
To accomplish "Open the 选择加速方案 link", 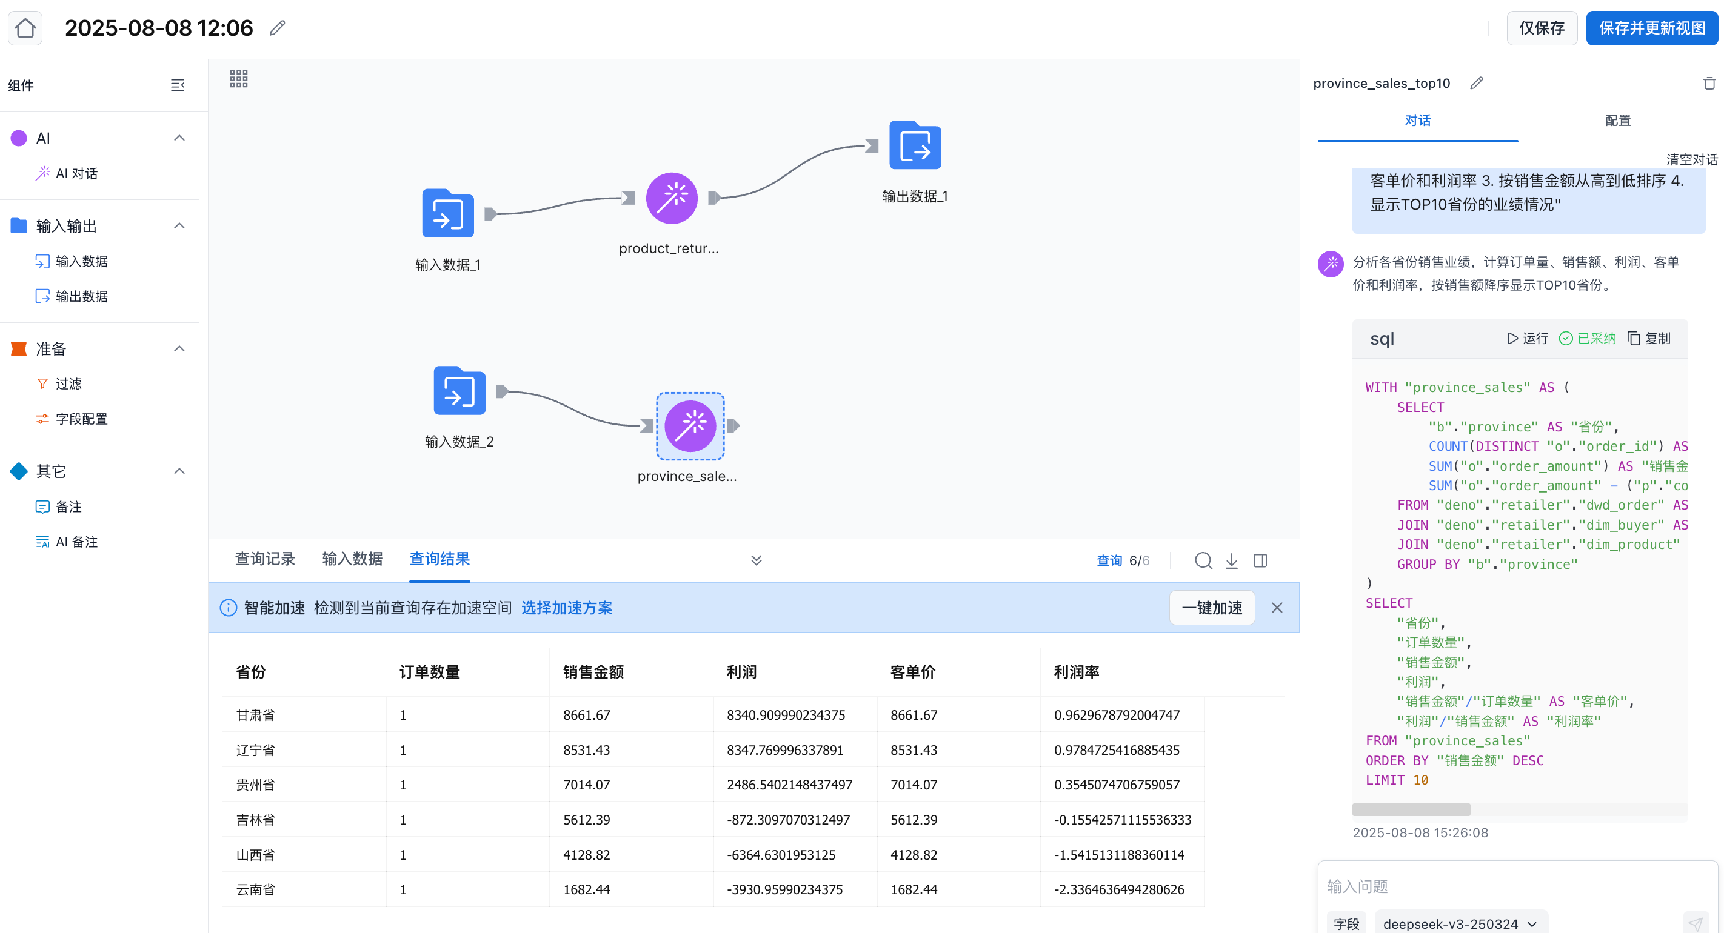I will click(566, 607).
